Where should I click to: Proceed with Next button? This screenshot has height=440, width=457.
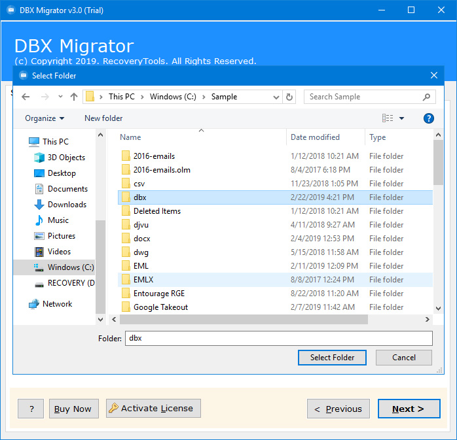[409, 409]
